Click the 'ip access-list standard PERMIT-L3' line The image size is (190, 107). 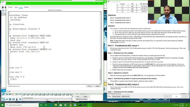point(30,49)
